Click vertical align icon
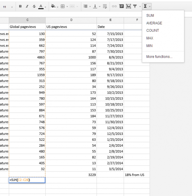This screenshot has height=196, width=192. pos(95,6)
